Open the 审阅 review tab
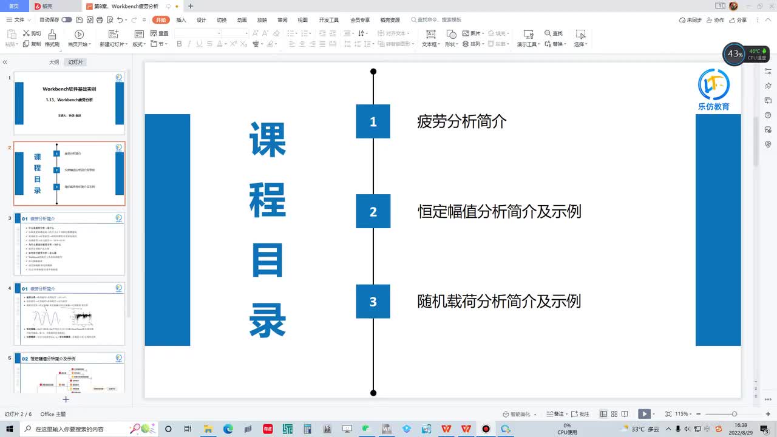This screenshot has height=437, width=777. [x=282, y=20]
